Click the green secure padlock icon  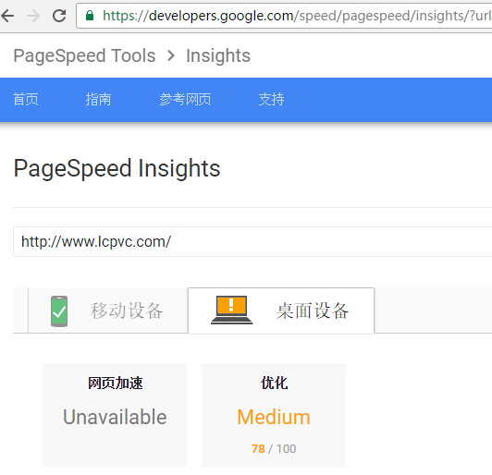coord(90,16)
